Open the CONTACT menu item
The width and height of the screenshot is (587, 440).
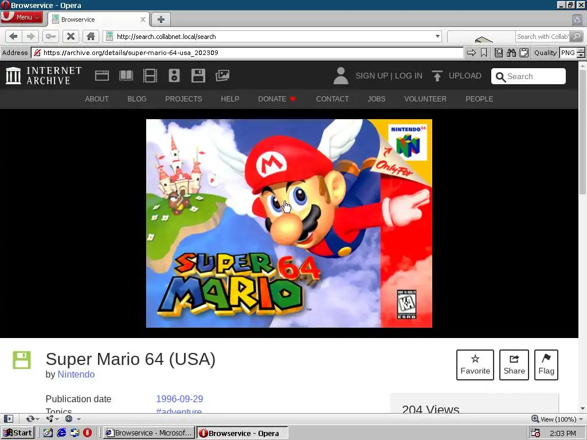click(332, 99)
